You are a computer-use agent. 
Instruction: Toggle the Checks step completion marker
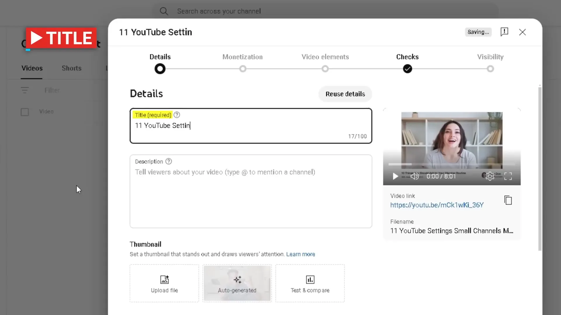(407, 69)
